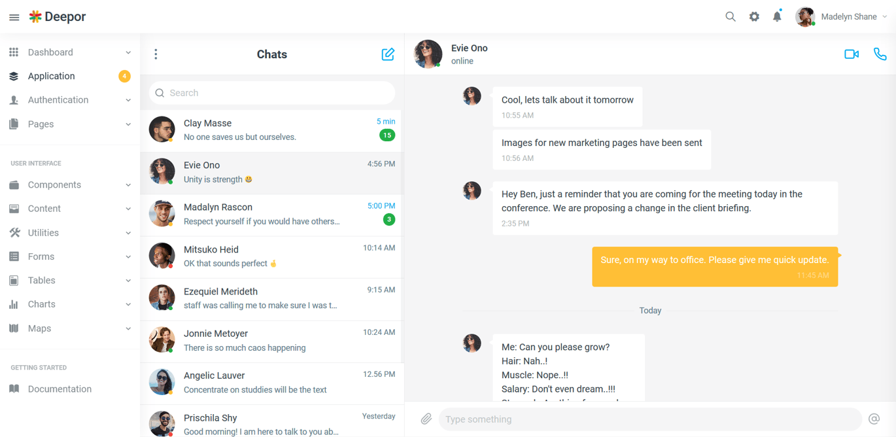896x437 pixels.
Task: Click the attachment paperclip icon
Action: coord(426,419)
